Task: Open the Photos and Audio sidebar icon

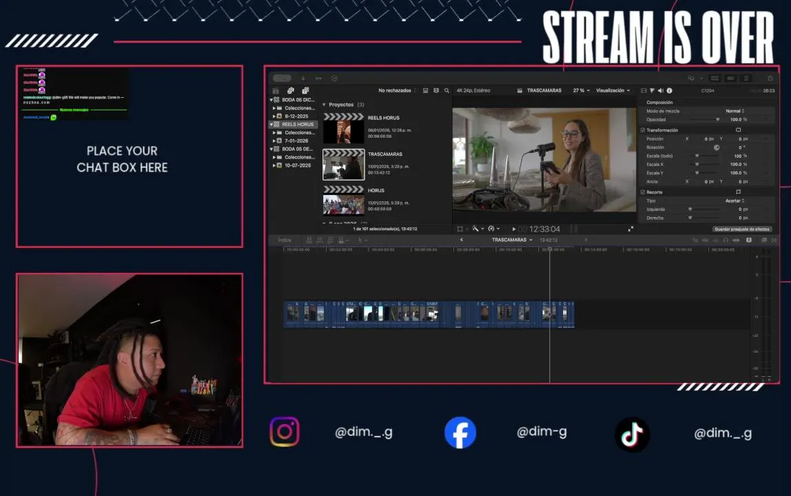Action: tap(291, 91)
